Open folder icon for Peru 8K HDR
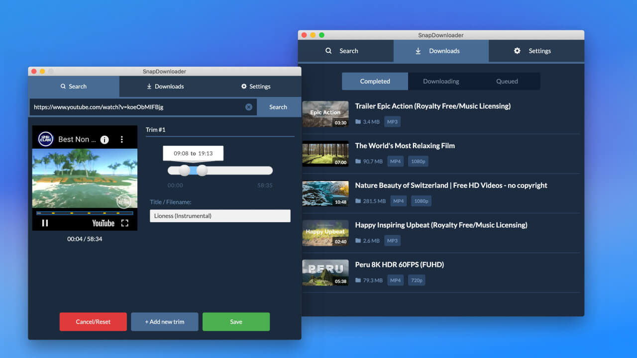 358,280
